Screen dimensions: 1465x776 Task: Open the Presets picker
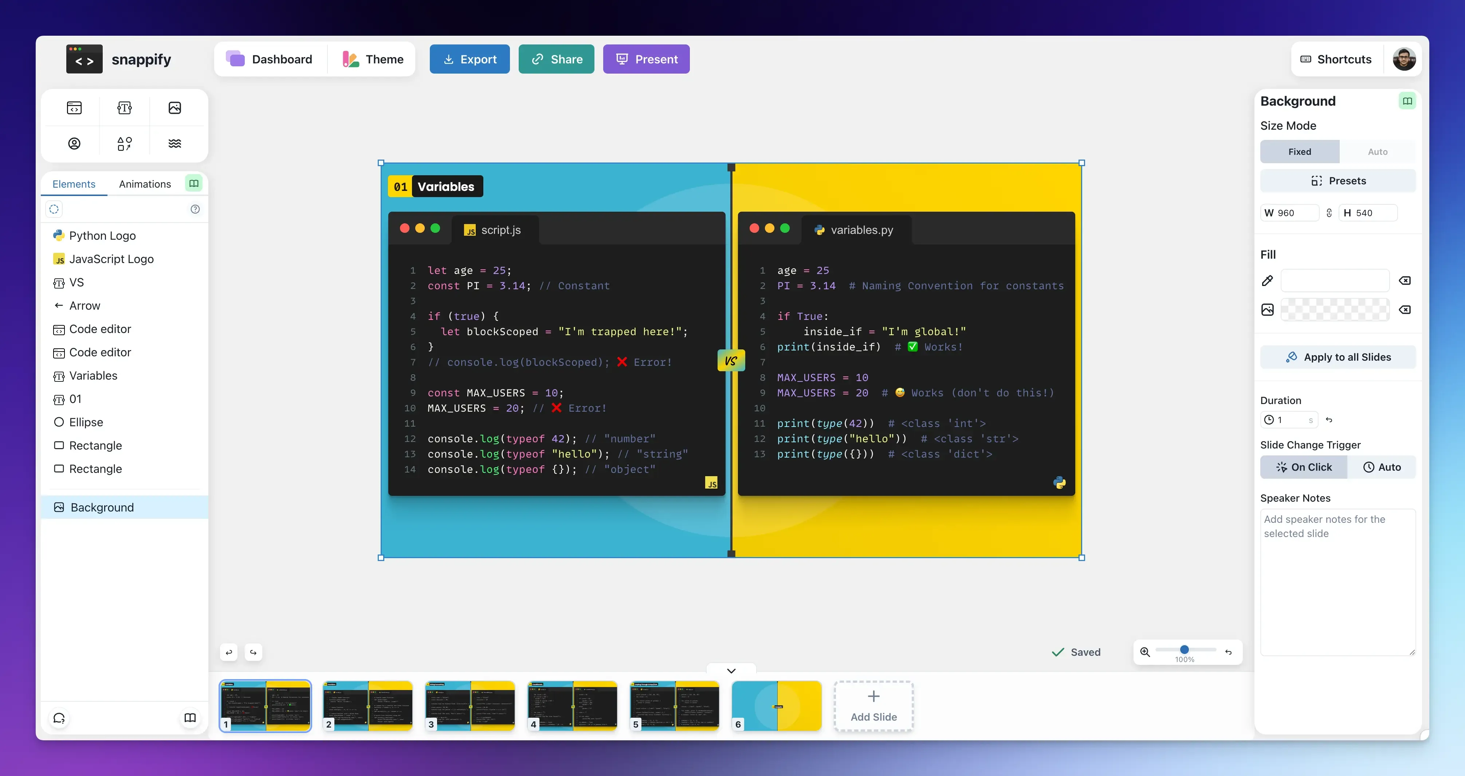pos(1338,180)
